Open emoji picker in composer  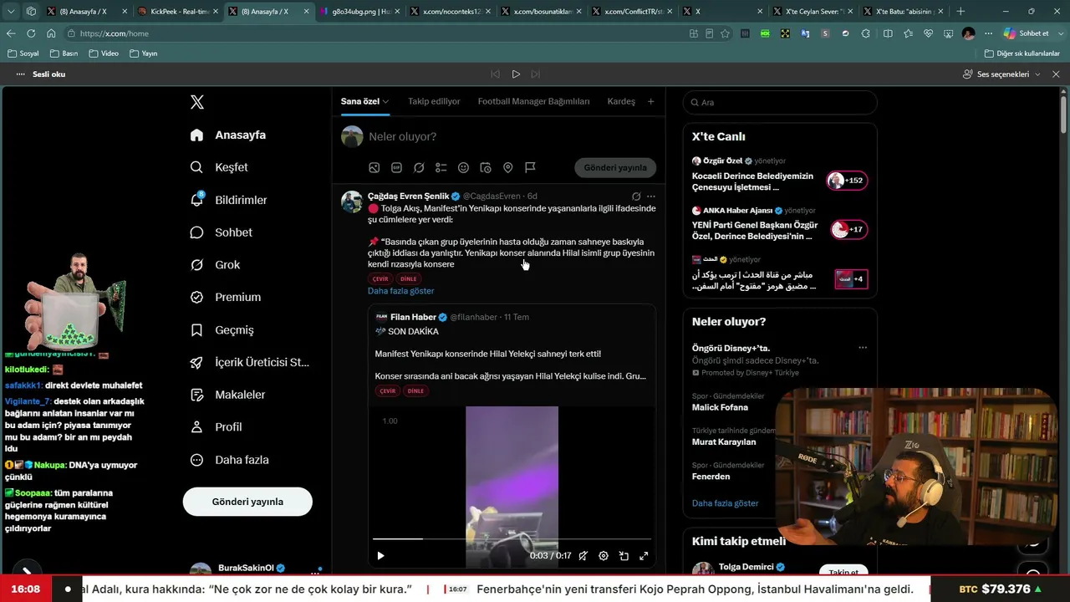point(463,167)
